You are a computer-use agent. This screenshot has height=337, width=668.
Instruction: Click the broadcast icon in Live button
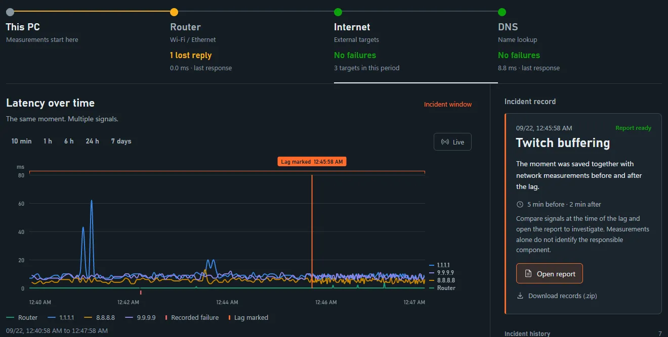tap(445, 142)
